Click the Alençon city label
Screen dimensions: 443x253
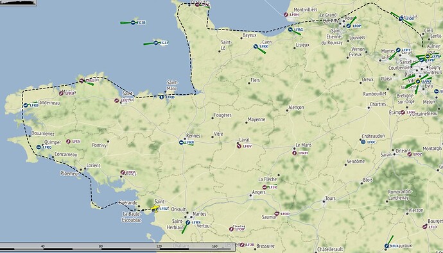point(297,108)
